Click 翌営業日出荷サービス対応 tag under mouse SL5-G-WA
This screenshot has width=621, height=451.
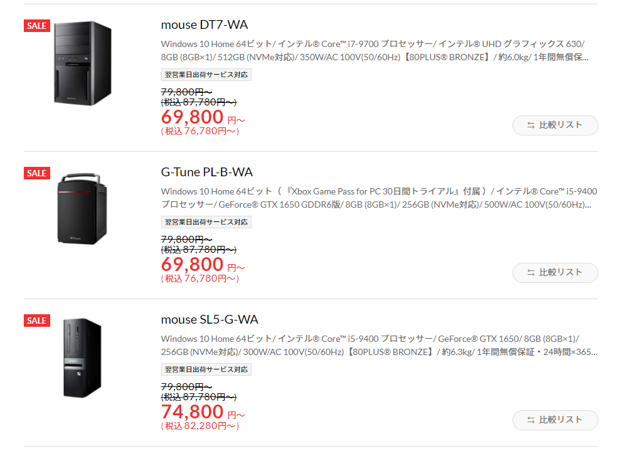206,369
